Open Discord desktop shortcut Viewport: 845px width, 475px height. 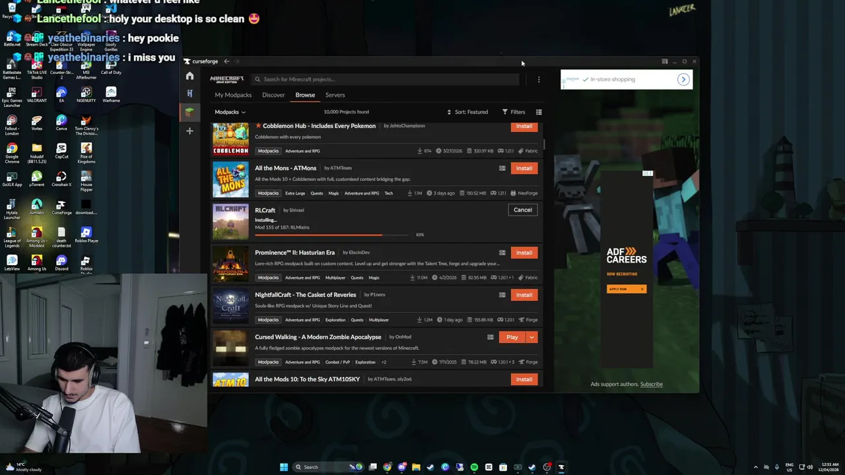pos(61,261)
